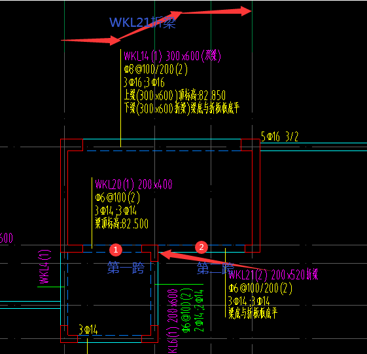Select Φ6@100/200(2) text under WKL21

pos(260,288)
